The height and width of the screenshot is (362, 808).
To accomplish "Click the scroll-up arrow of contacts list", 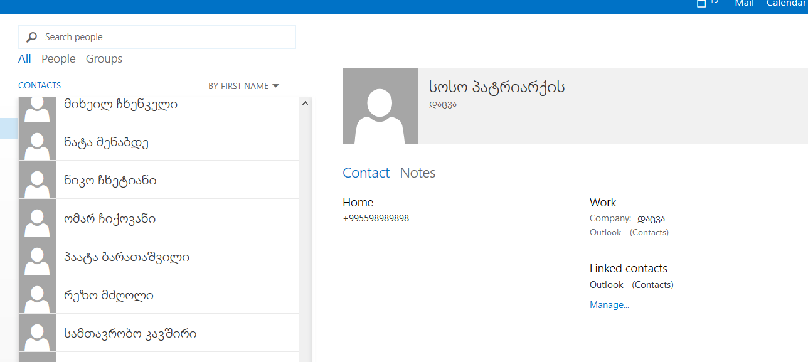I will pyautogui.click(x=306, y=104).
